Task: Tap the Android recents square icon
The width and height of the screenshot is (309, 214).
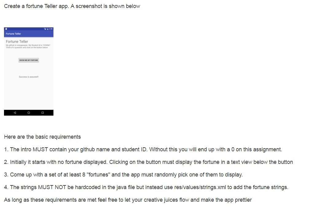Action: (43, 113)
